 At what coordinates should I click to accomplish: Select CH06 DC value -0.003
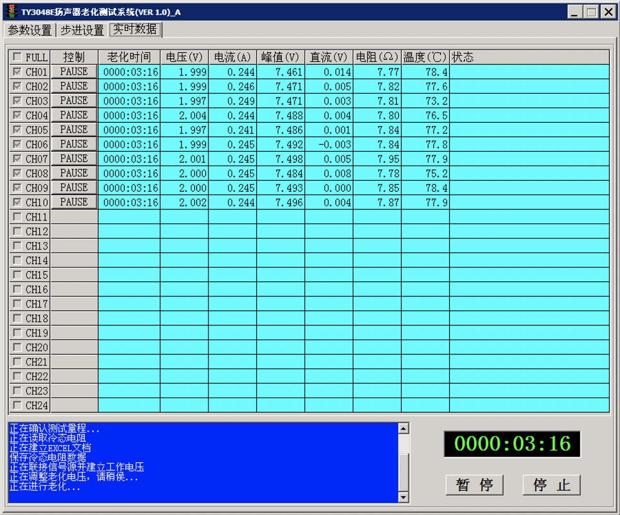coord(329,144)
